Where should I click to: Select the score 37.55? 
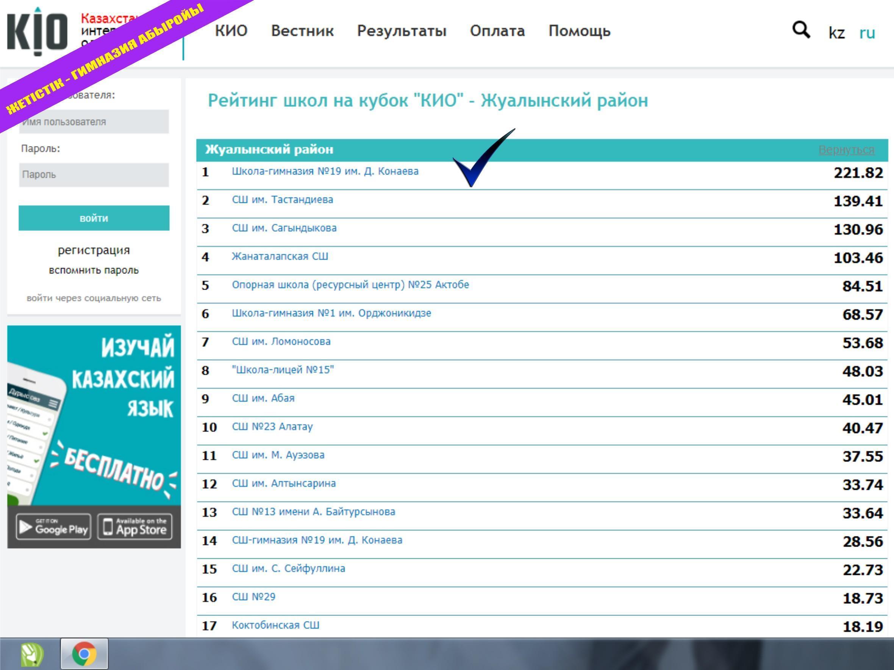click(863, 456)
